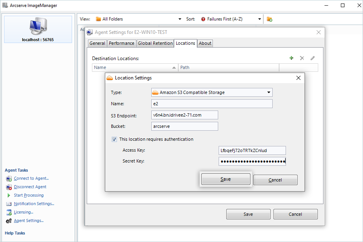Click the Agent Settings gear icon

tap(9, 221)
